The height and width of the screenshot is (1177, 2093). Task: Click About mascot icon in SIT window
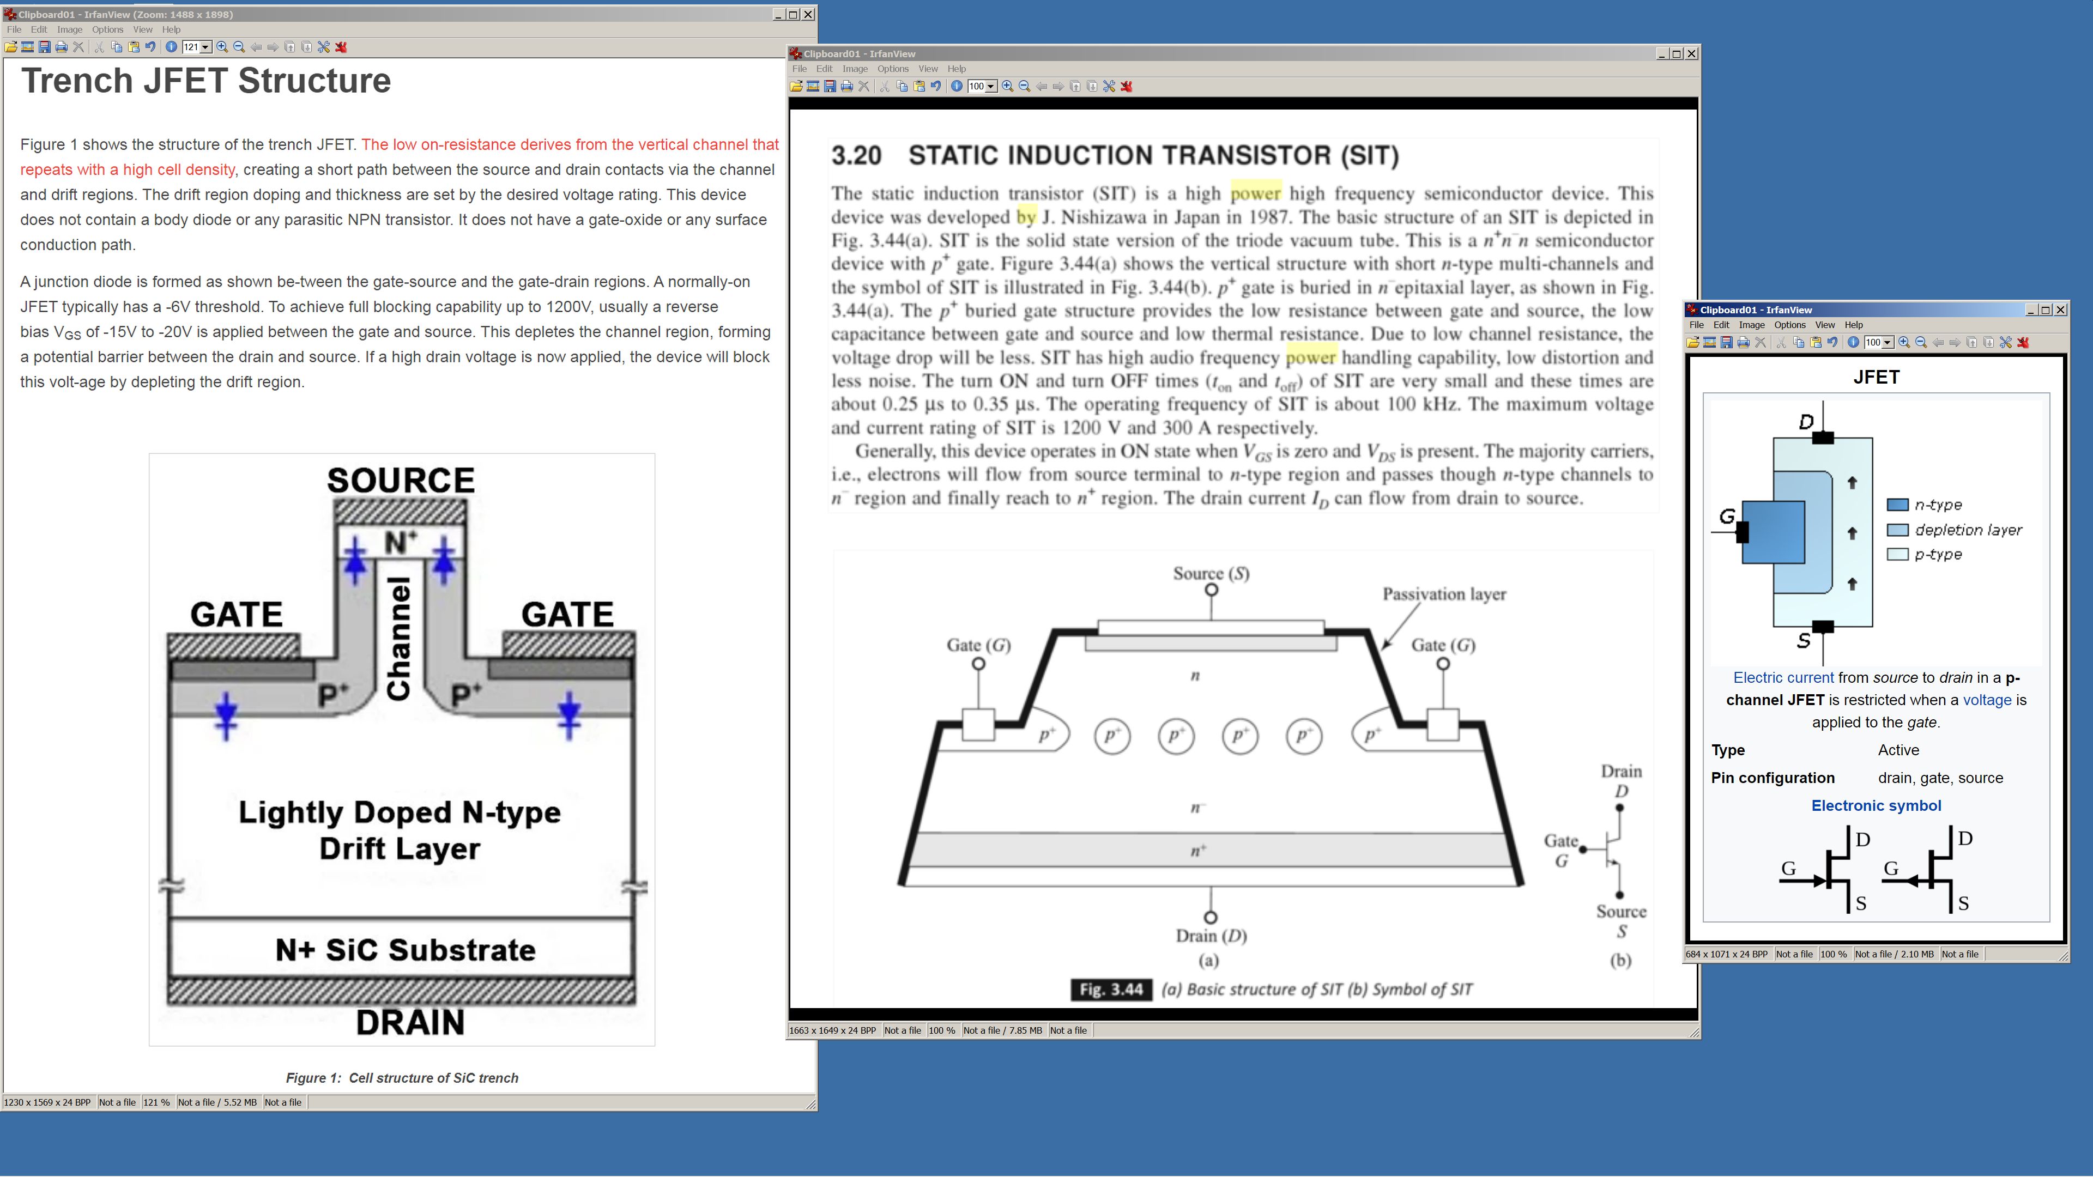click(x=1127, y=86)
